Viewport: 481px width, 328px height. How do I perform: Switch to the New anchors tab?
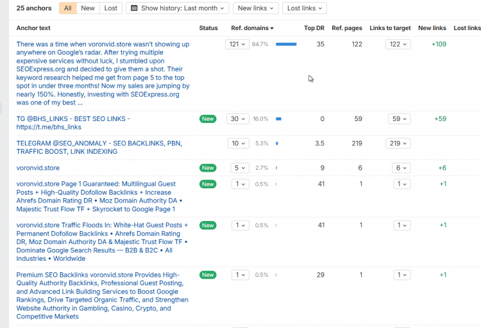pyautogui.click(x=88, y=8)
